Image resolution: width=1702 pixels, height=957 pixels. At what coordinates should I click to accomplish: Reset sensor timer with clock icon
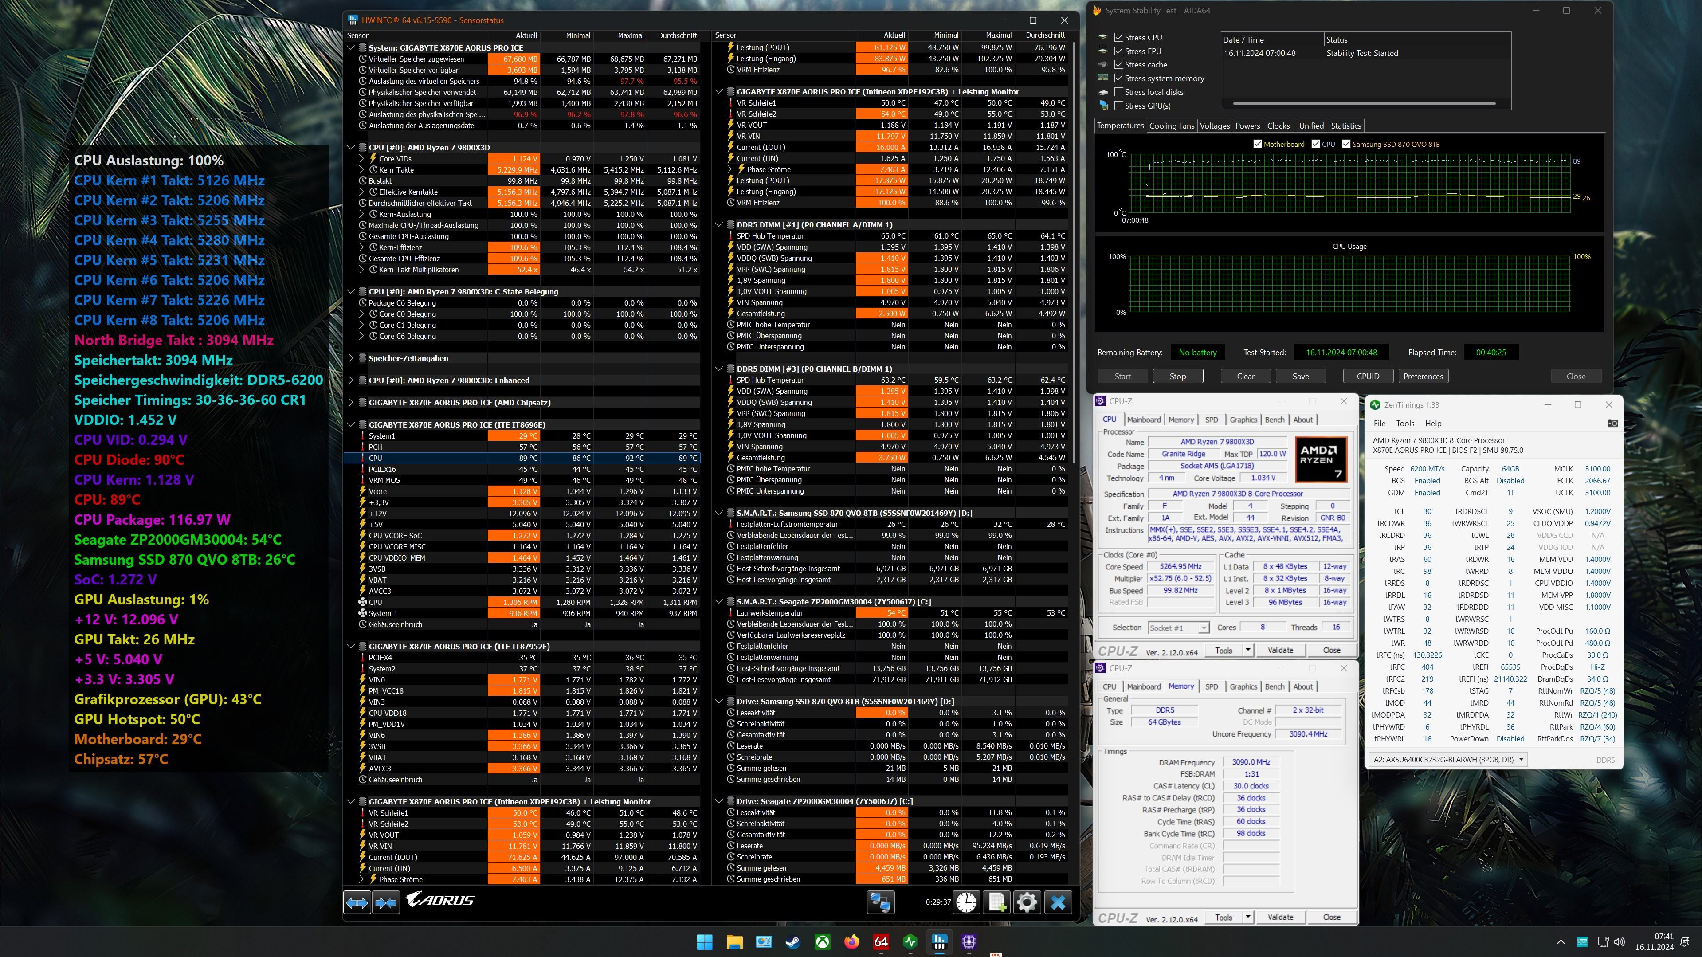tap(966, 902)
